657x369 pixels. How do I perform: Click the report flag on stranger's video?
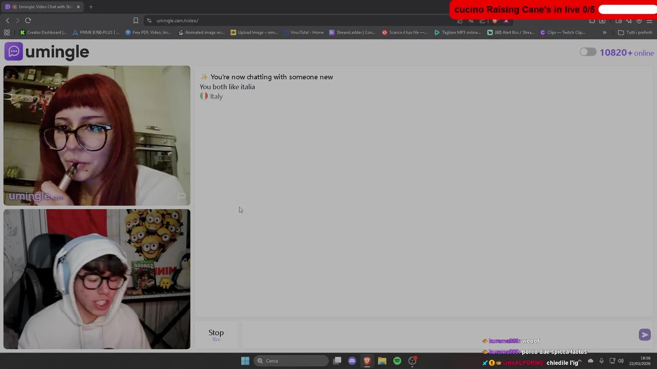click(181, 196)
